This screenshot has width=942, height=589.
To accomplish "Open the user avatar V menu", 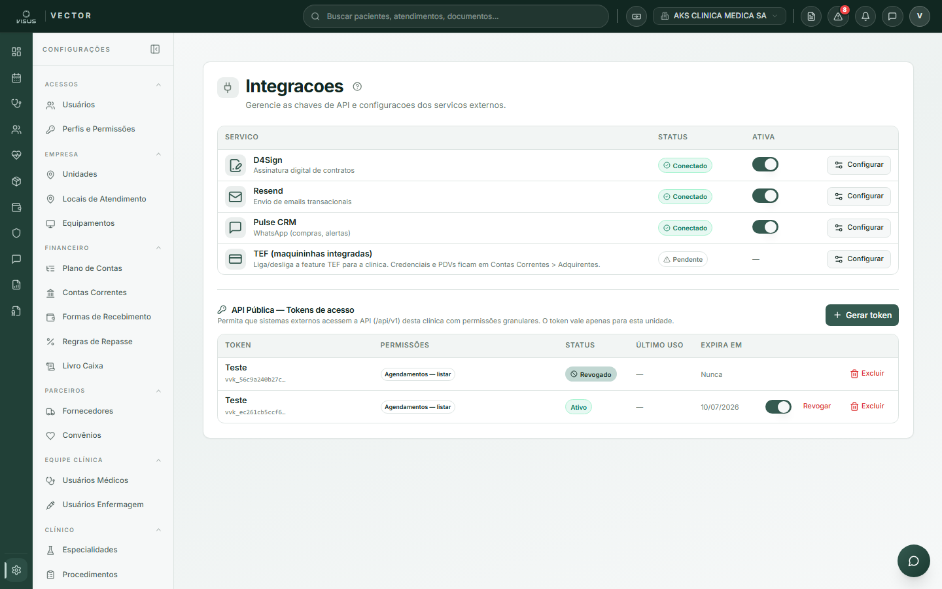I will click(919, 16).
